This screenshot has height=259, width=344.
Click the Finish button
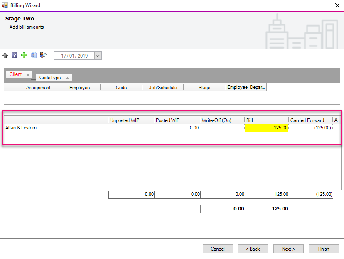pos(324,249)
